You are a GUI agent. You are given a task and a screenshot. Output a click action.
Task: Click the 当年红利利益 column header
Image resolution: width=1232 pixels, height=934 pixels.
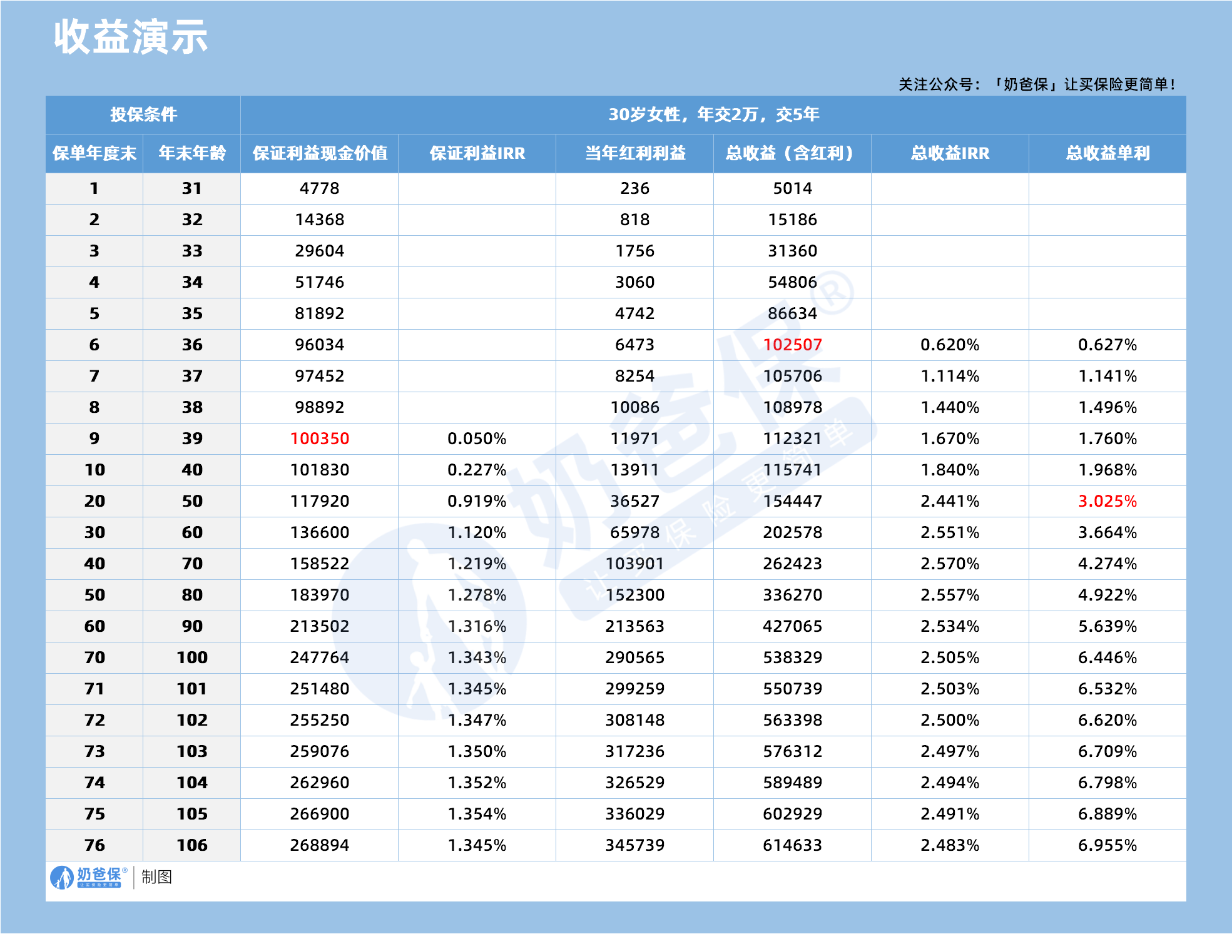point(634,152)
